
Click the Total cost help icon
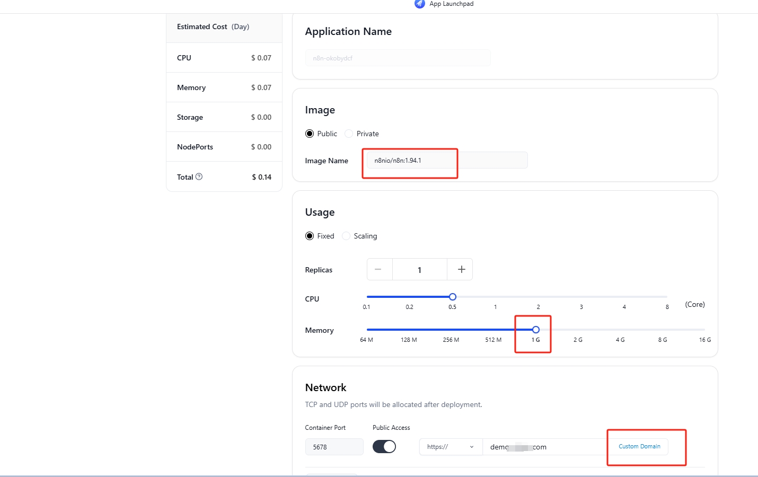tap(199, 177)
